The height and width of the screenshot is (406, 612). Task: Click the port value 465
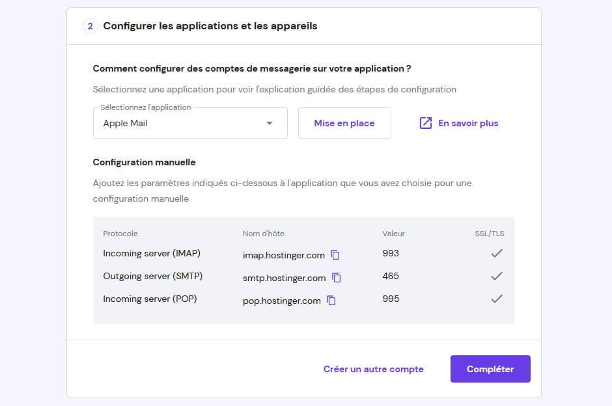point(391,276)
